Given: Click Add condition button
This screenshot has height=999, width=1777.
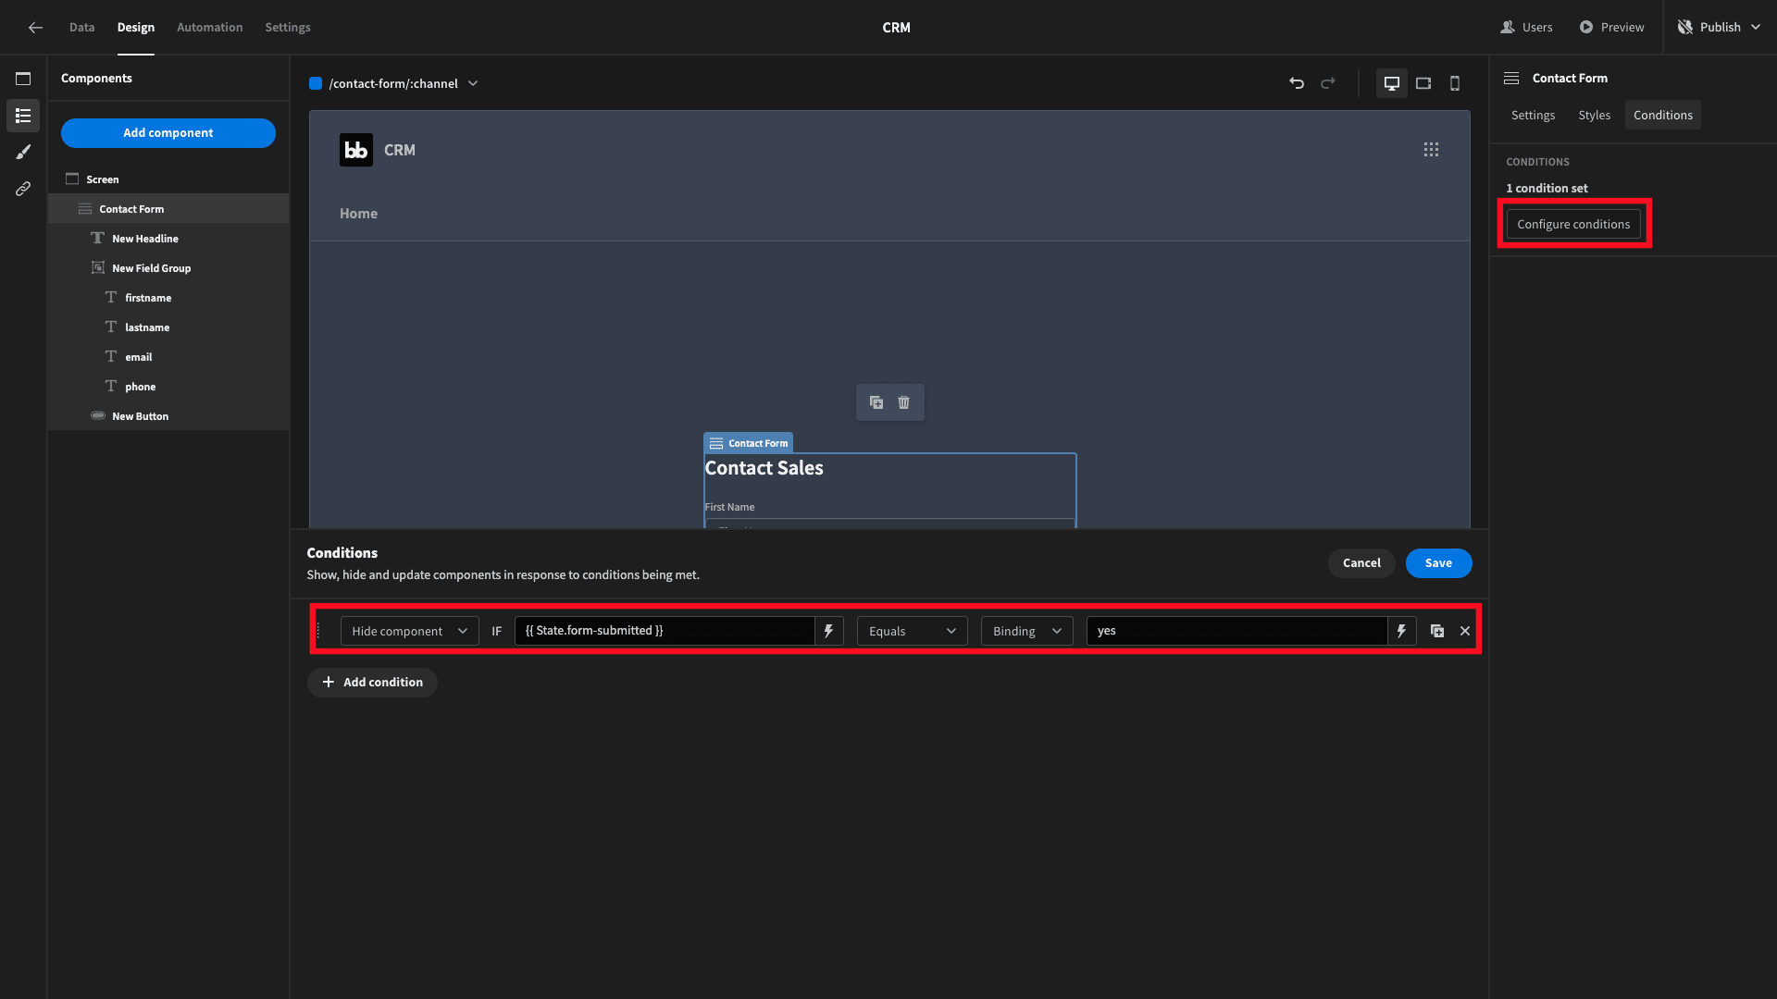Looking at the screenshot, I should click(x=372, y=683).
